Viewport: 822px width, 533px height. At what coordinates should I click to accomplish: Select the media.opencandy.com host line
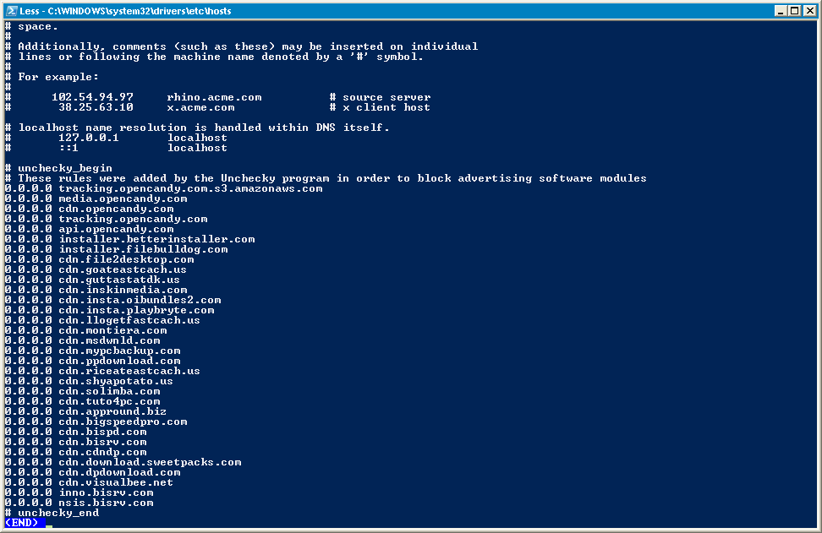tap(96, 199)
